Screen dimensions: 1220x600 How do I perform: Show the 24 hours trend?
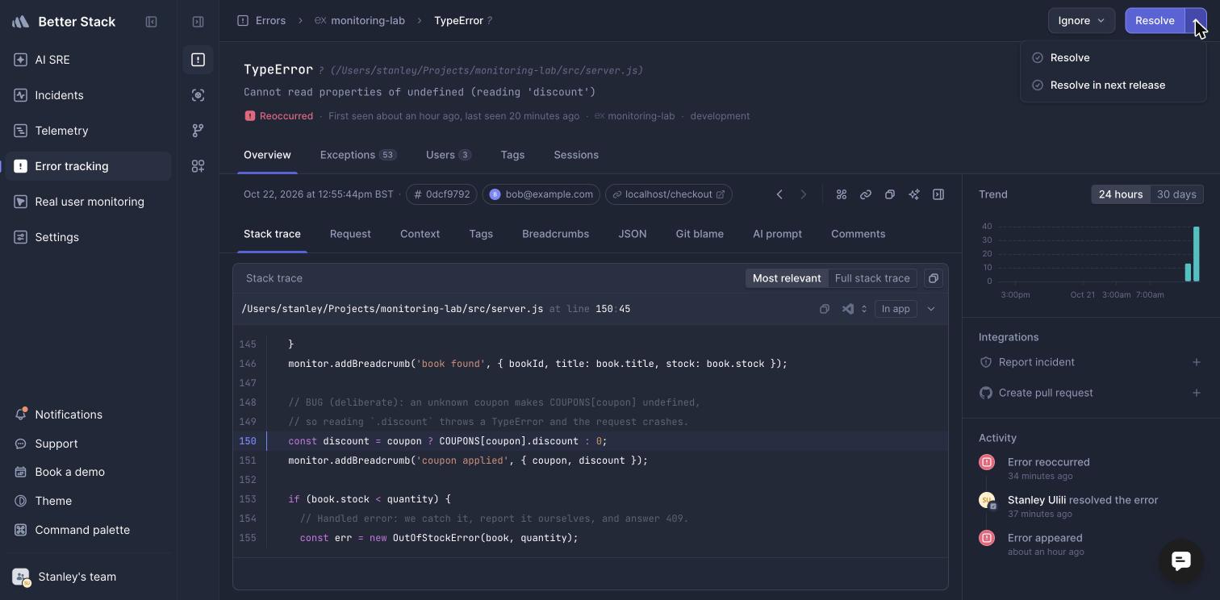tap(1121, 194)
